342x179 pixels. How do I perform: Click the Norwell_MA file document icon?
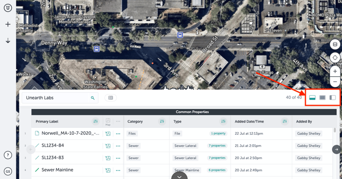tap(37, 133)
